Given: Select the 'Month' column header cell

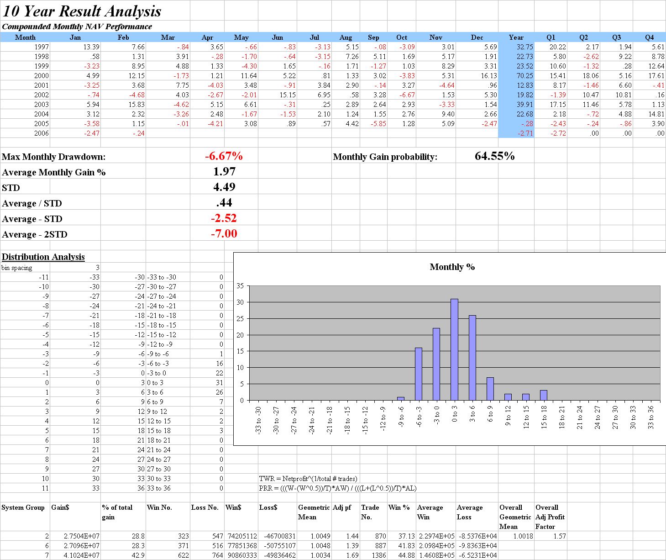Looking at the screenshot, I should coord(25,37).
